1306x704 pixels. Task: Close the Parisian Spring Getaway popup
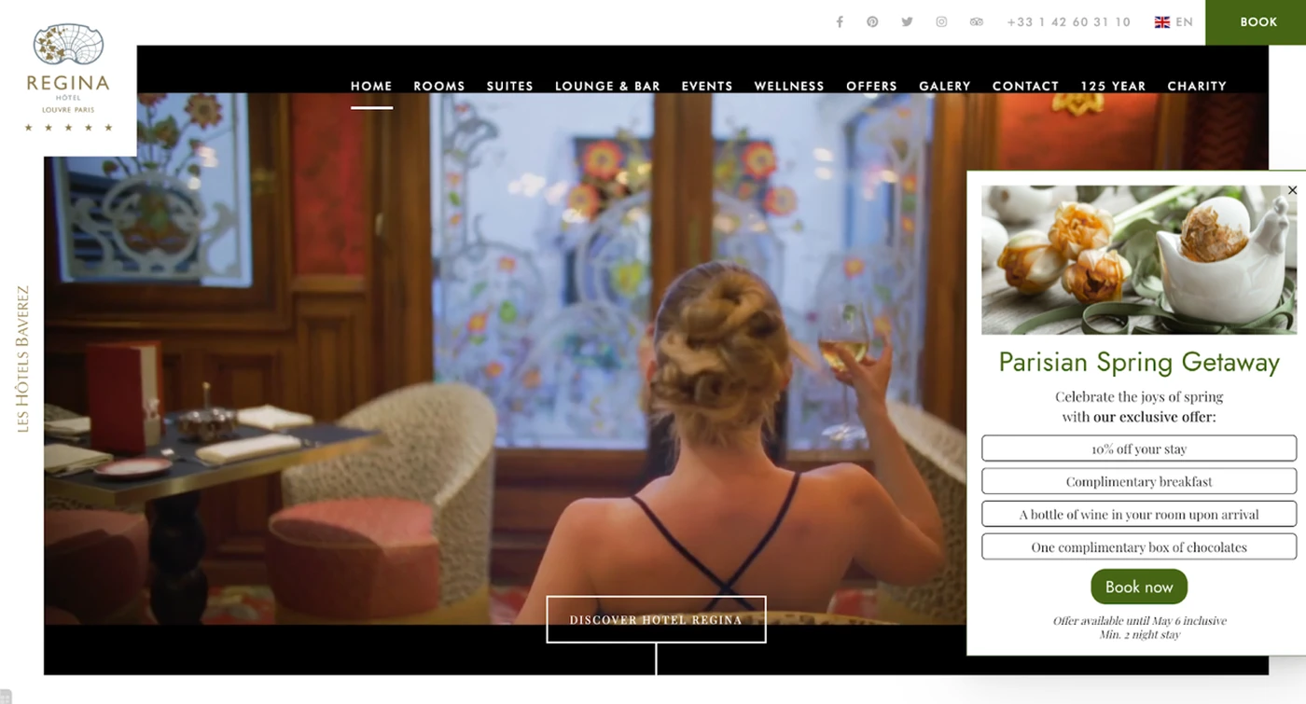[x=1292, y=190]
